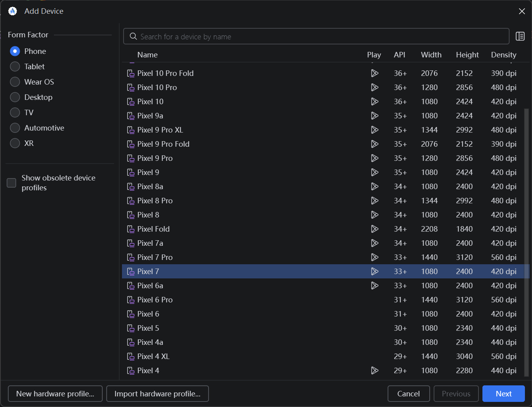
Task: Open New hardware profile dialog
Action: 55,394
